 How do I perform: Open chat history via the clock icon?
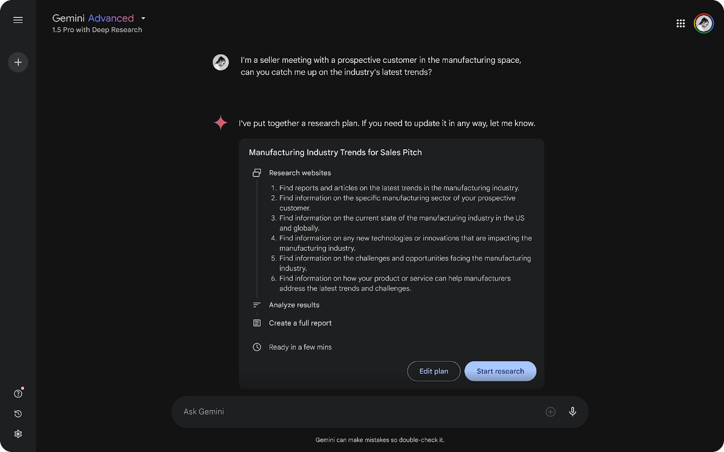click(x=18, y=414)
